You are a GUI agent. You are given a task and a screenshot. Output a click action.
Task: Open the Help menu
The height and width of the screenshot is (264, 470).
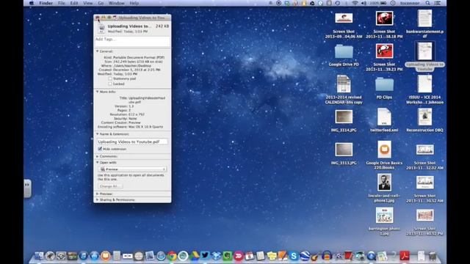coord(134,3)
